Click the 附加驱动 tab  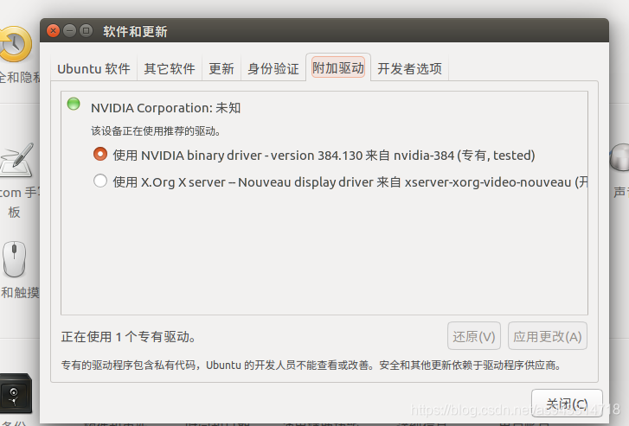[338, 67]
